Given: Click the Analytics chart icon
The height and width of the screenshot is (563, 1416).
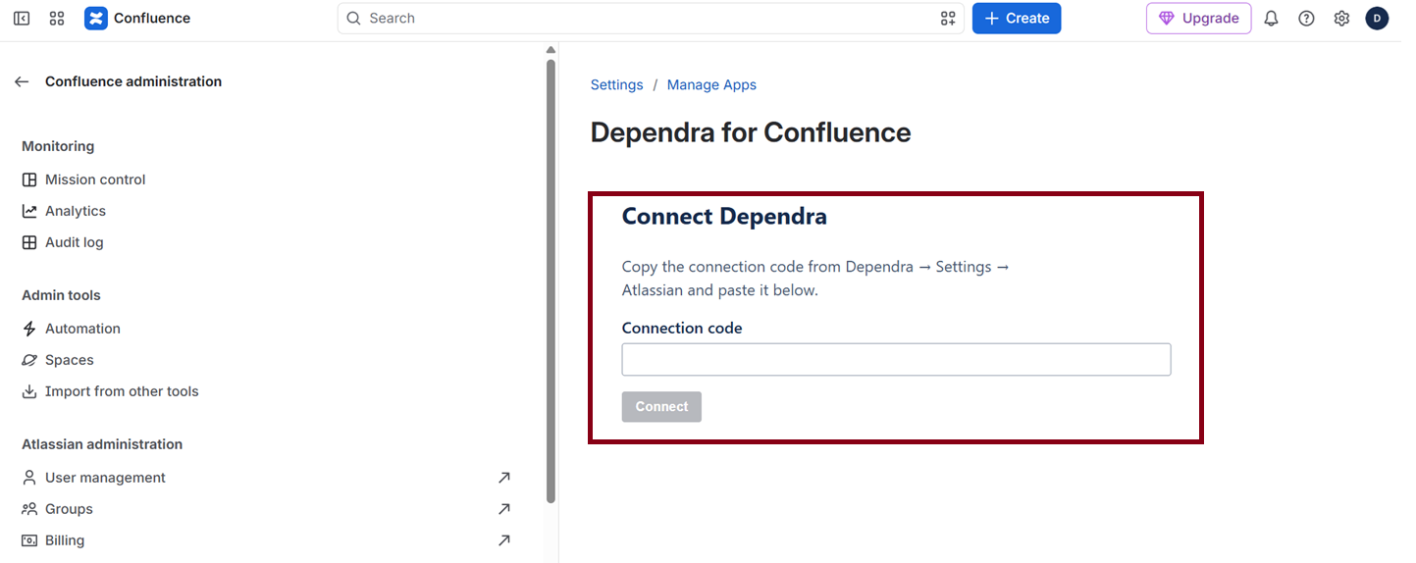Looking at the screenshot, I should [29, 211].
